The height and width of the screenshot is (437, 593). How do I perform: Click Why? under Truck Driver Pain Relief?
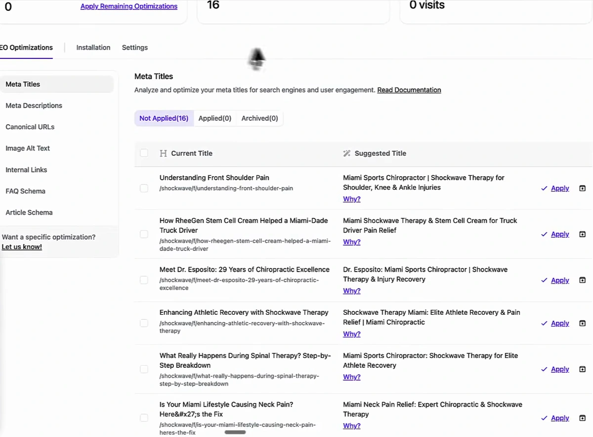pyautogui.click(x=352, y=242)
